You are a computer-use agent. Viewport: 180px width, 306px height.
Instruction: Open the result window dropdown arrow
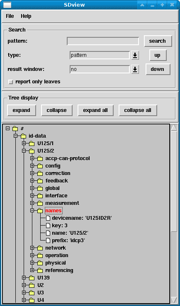click(135, 70)
